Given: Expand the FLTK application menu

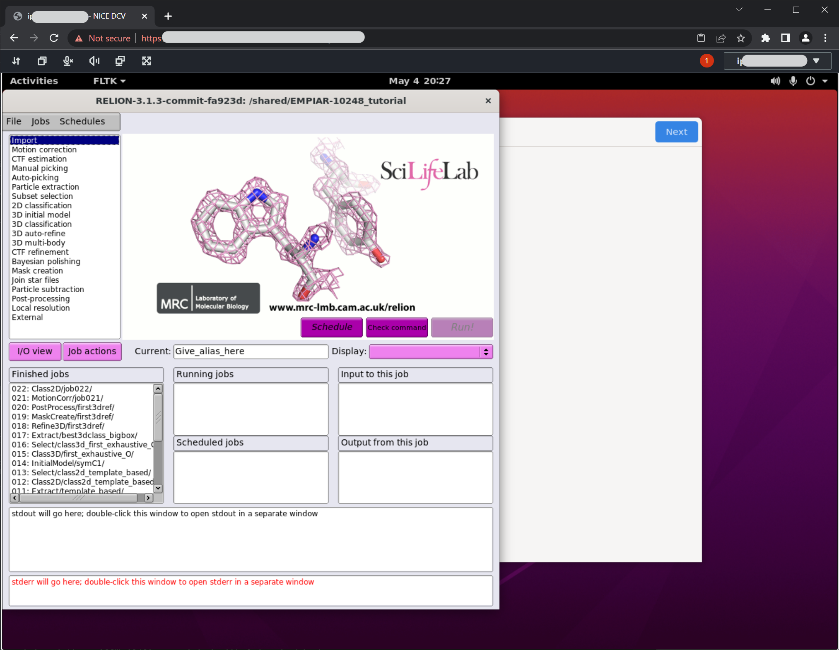Looking at the screenshot, I should (x=109, y=81).
